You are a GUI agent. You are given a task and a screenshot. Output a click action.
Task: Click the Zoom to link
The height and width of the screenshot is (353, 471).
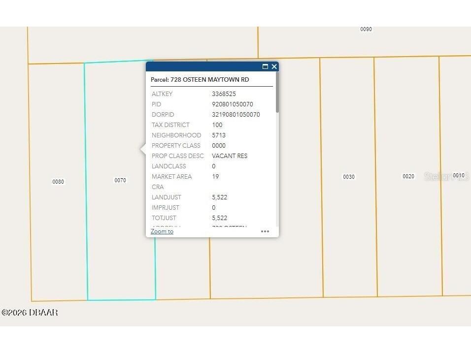pyautogui.click(x=162, y=231)
